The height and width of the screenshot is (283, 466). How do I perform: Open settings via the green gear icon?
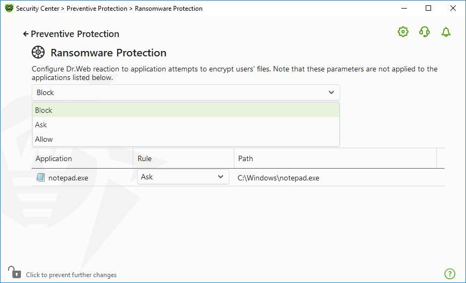point(403,32)
